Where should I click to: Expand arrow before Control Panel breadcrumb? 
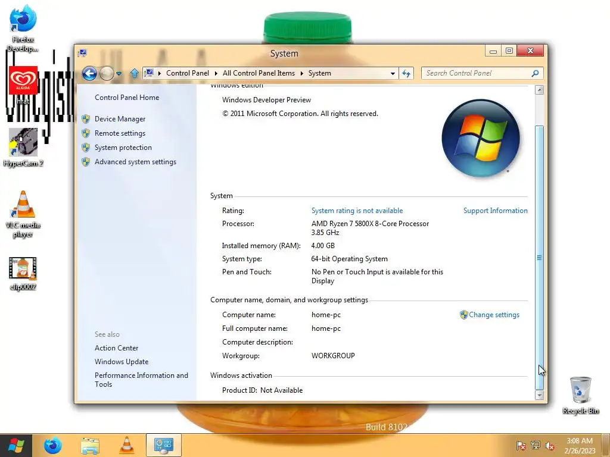click(x=160, y=73)
